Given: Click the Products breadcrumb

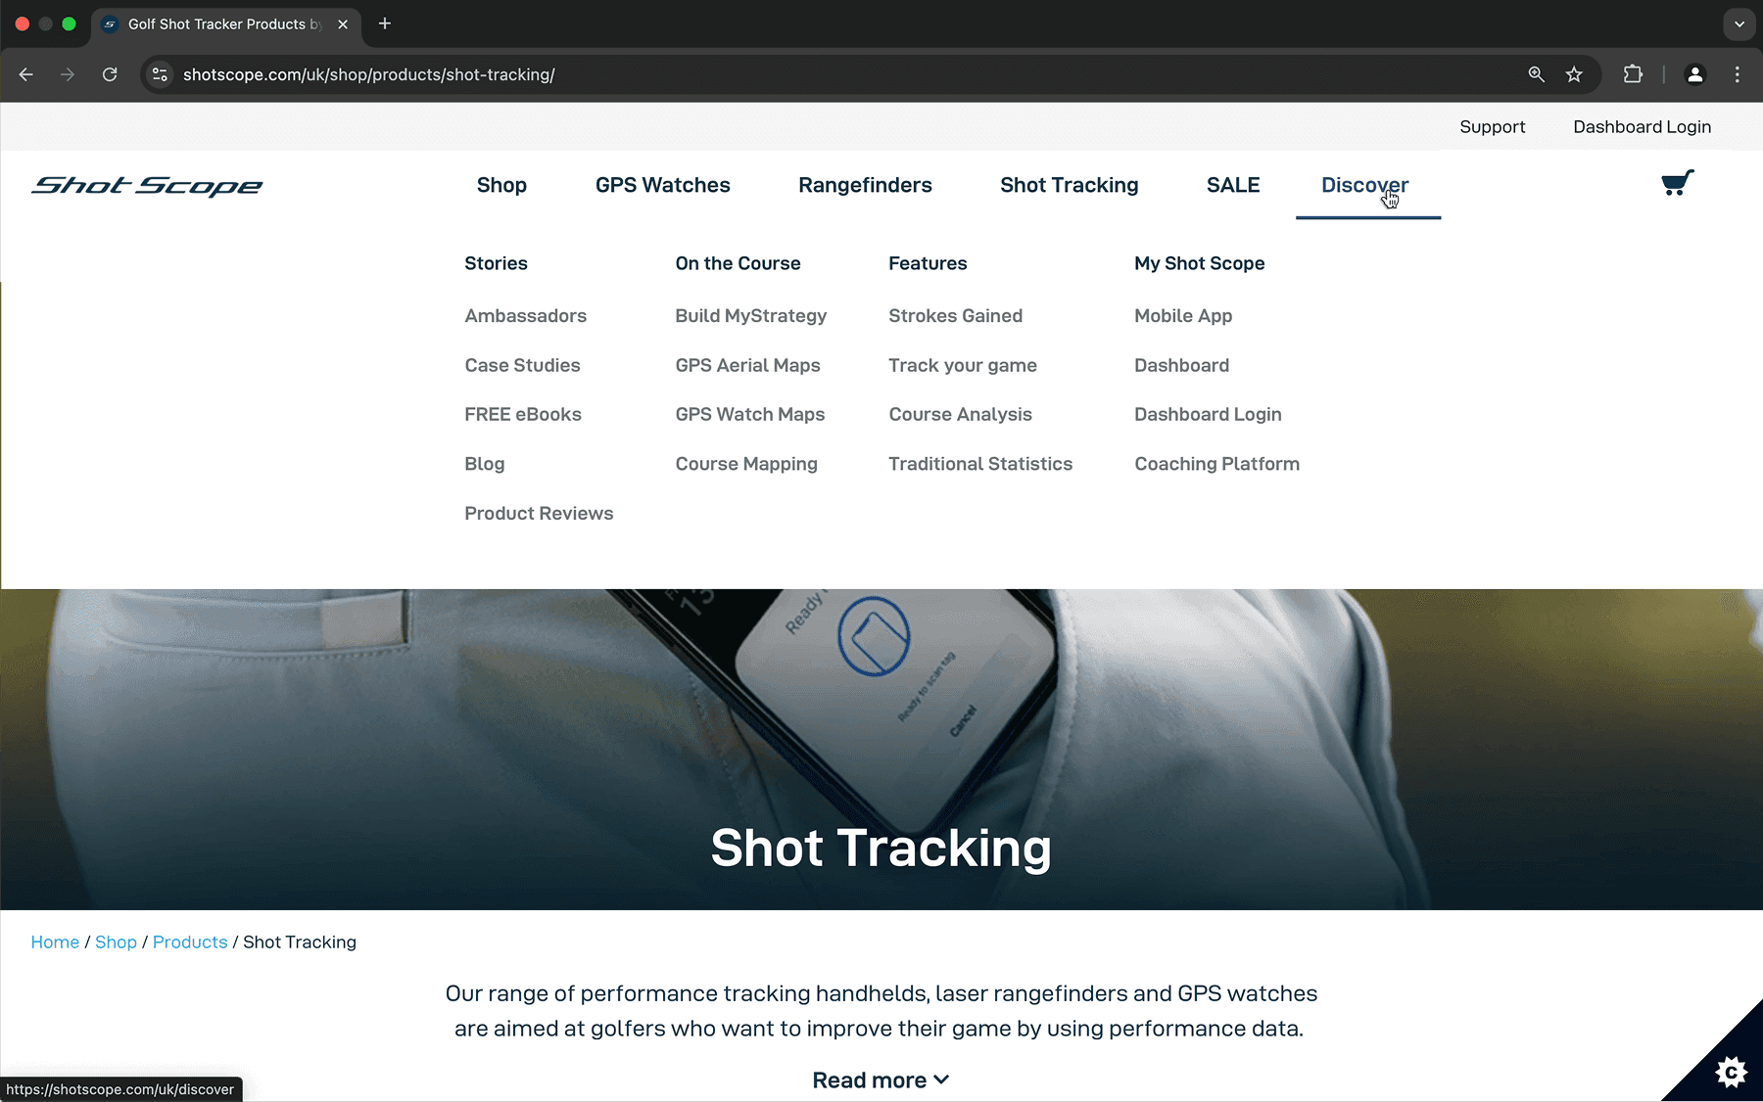Looking at the screenshot, I should pos(190,942).
